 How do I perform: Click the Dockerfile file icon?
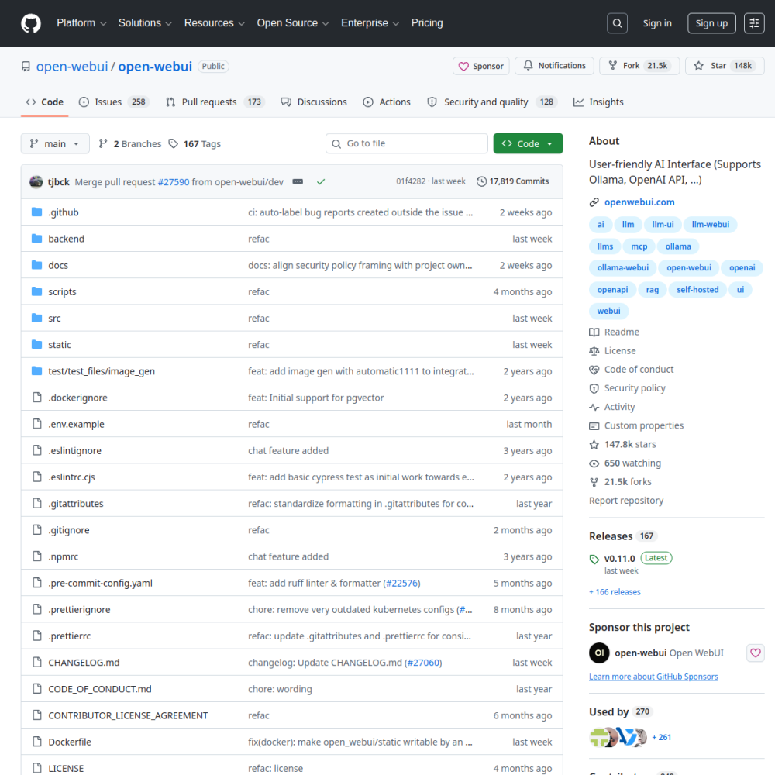(36, 742)
